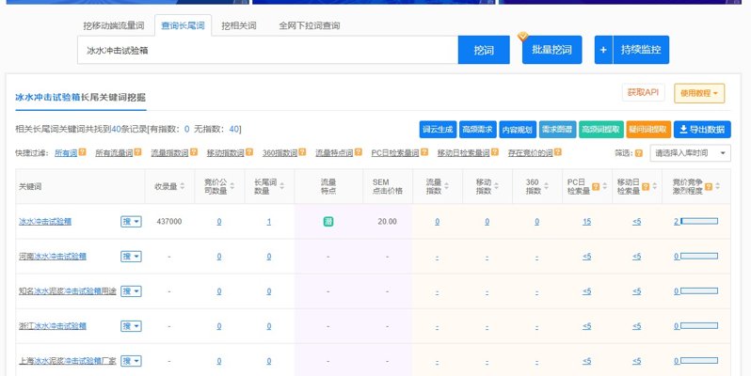Focus the keyword search input field
The height and width of the screenshot is (376, 751).
click(267, 50)
